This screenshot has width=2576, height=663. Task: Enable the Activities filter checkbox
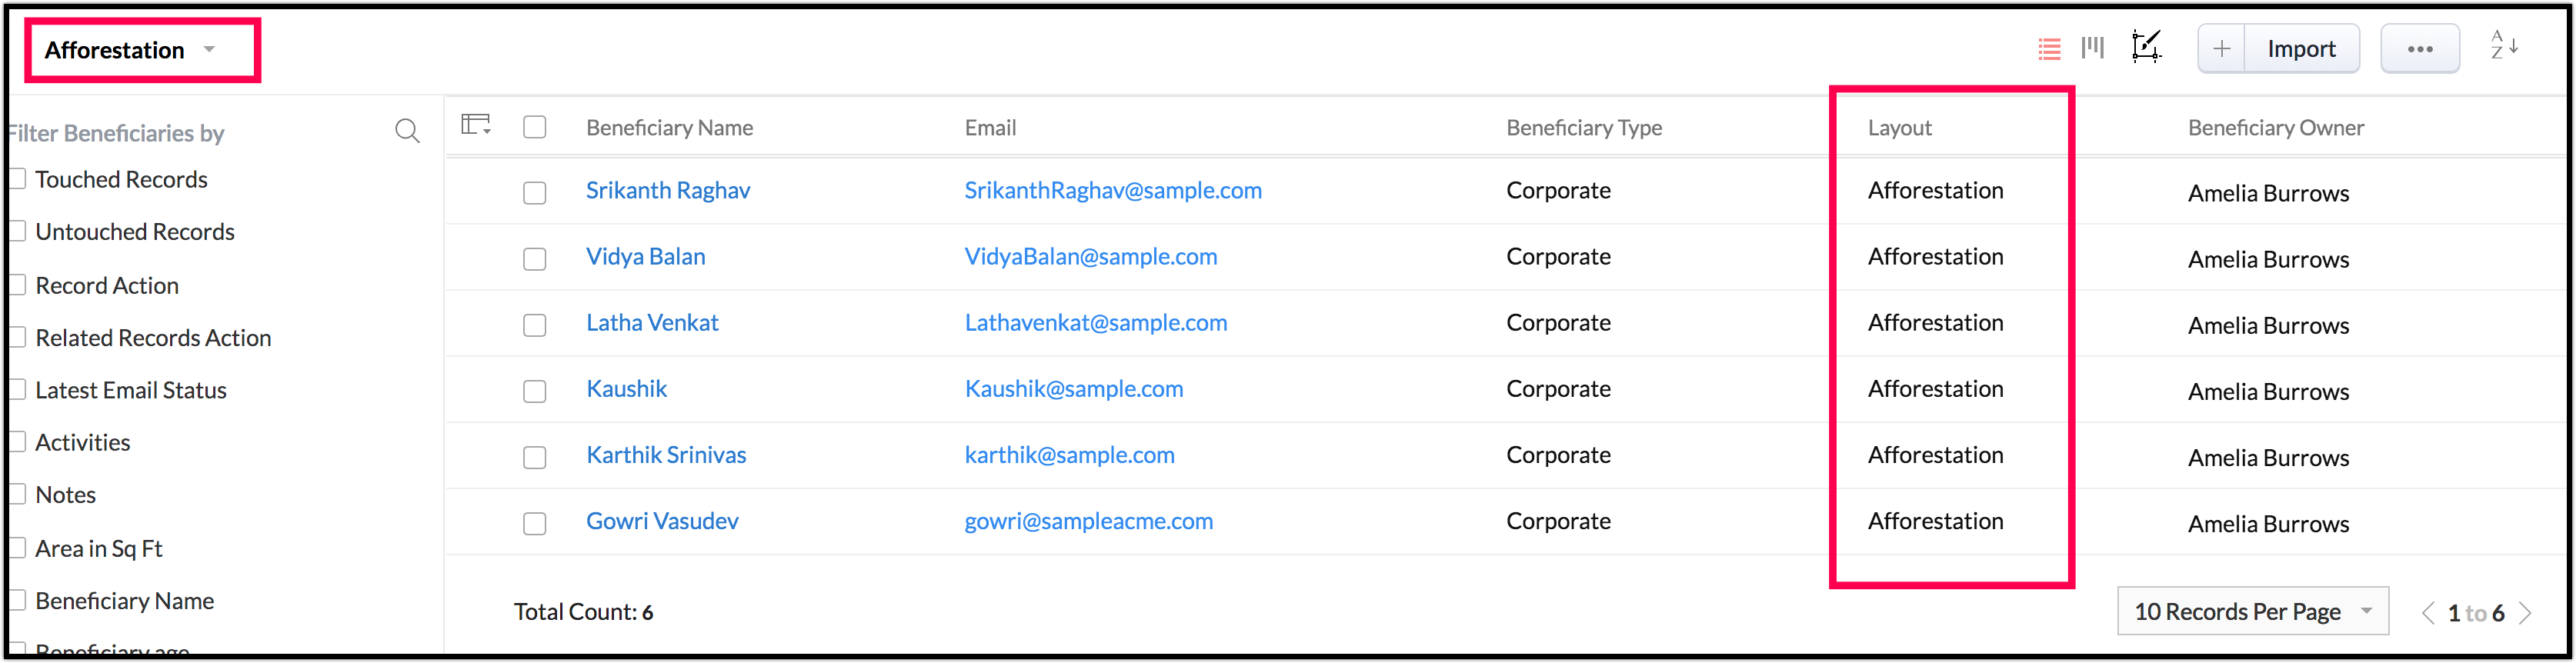coord(17,442)
